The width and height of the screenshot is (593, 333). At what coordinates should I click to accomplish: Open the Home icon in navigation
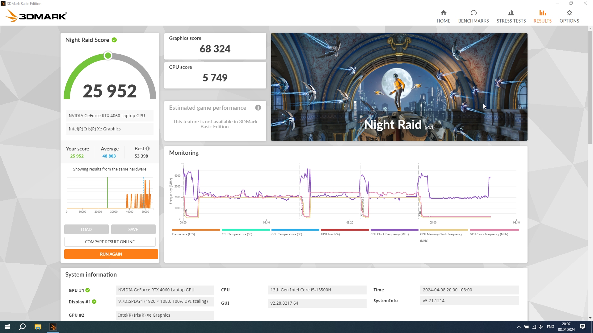[443, 13]
